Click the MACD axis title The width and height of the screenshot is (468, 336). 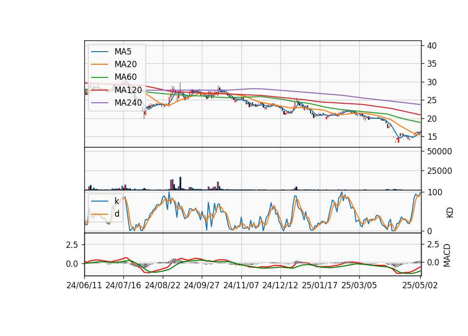[x=447, y=255]
